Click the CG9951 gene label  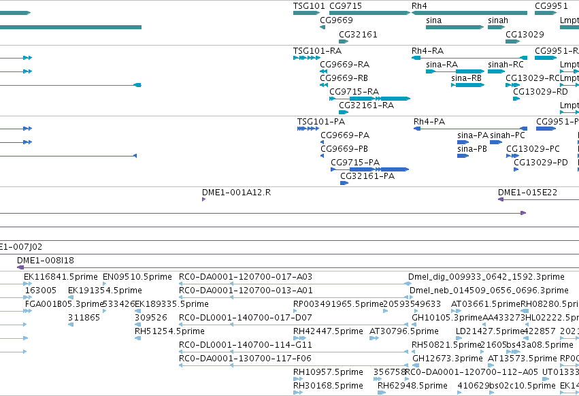point(551,6)
